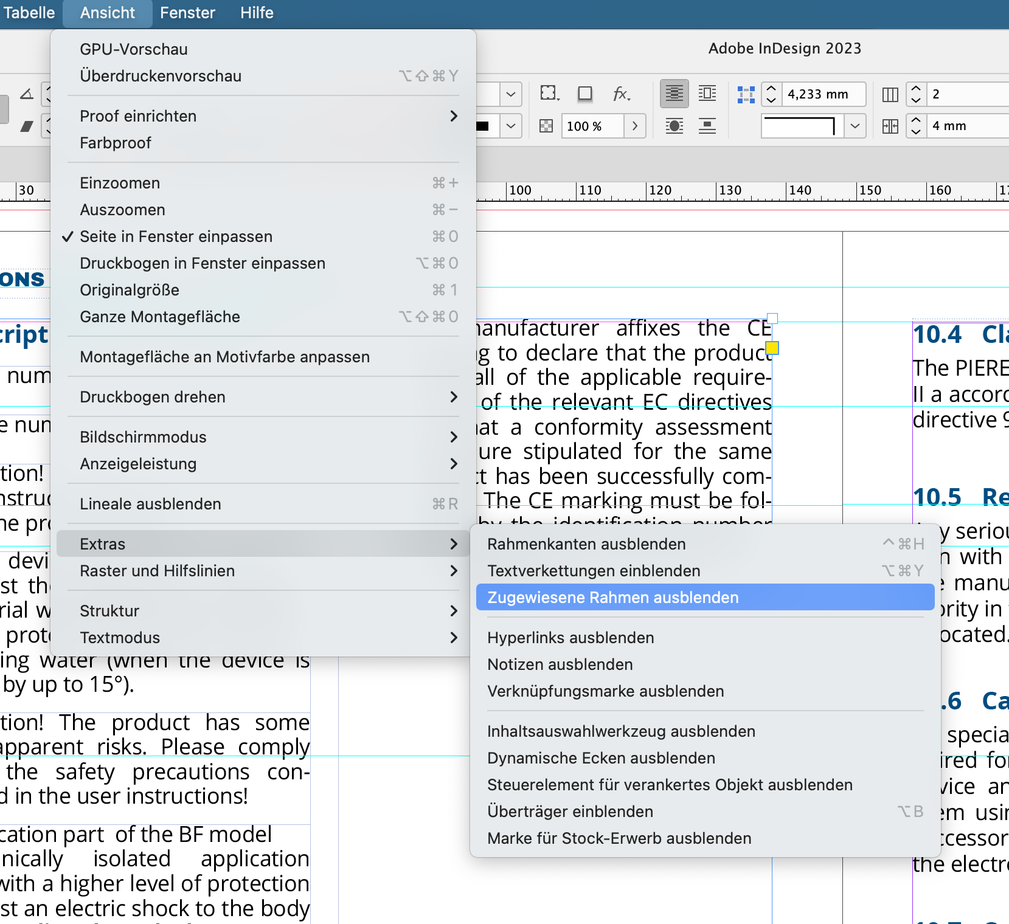Select No text wrap option
Screen dimensions: 1009x924
pyautogui.click(x=674, y=94)
